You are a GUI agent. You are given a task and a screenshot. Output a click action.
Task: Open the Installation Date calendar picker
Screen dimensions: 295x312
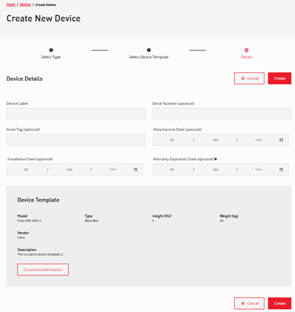pos(136,170)
